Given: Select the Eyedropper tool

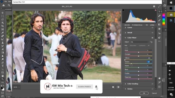Looking at the screenshot, I should [x=2, y=33].
